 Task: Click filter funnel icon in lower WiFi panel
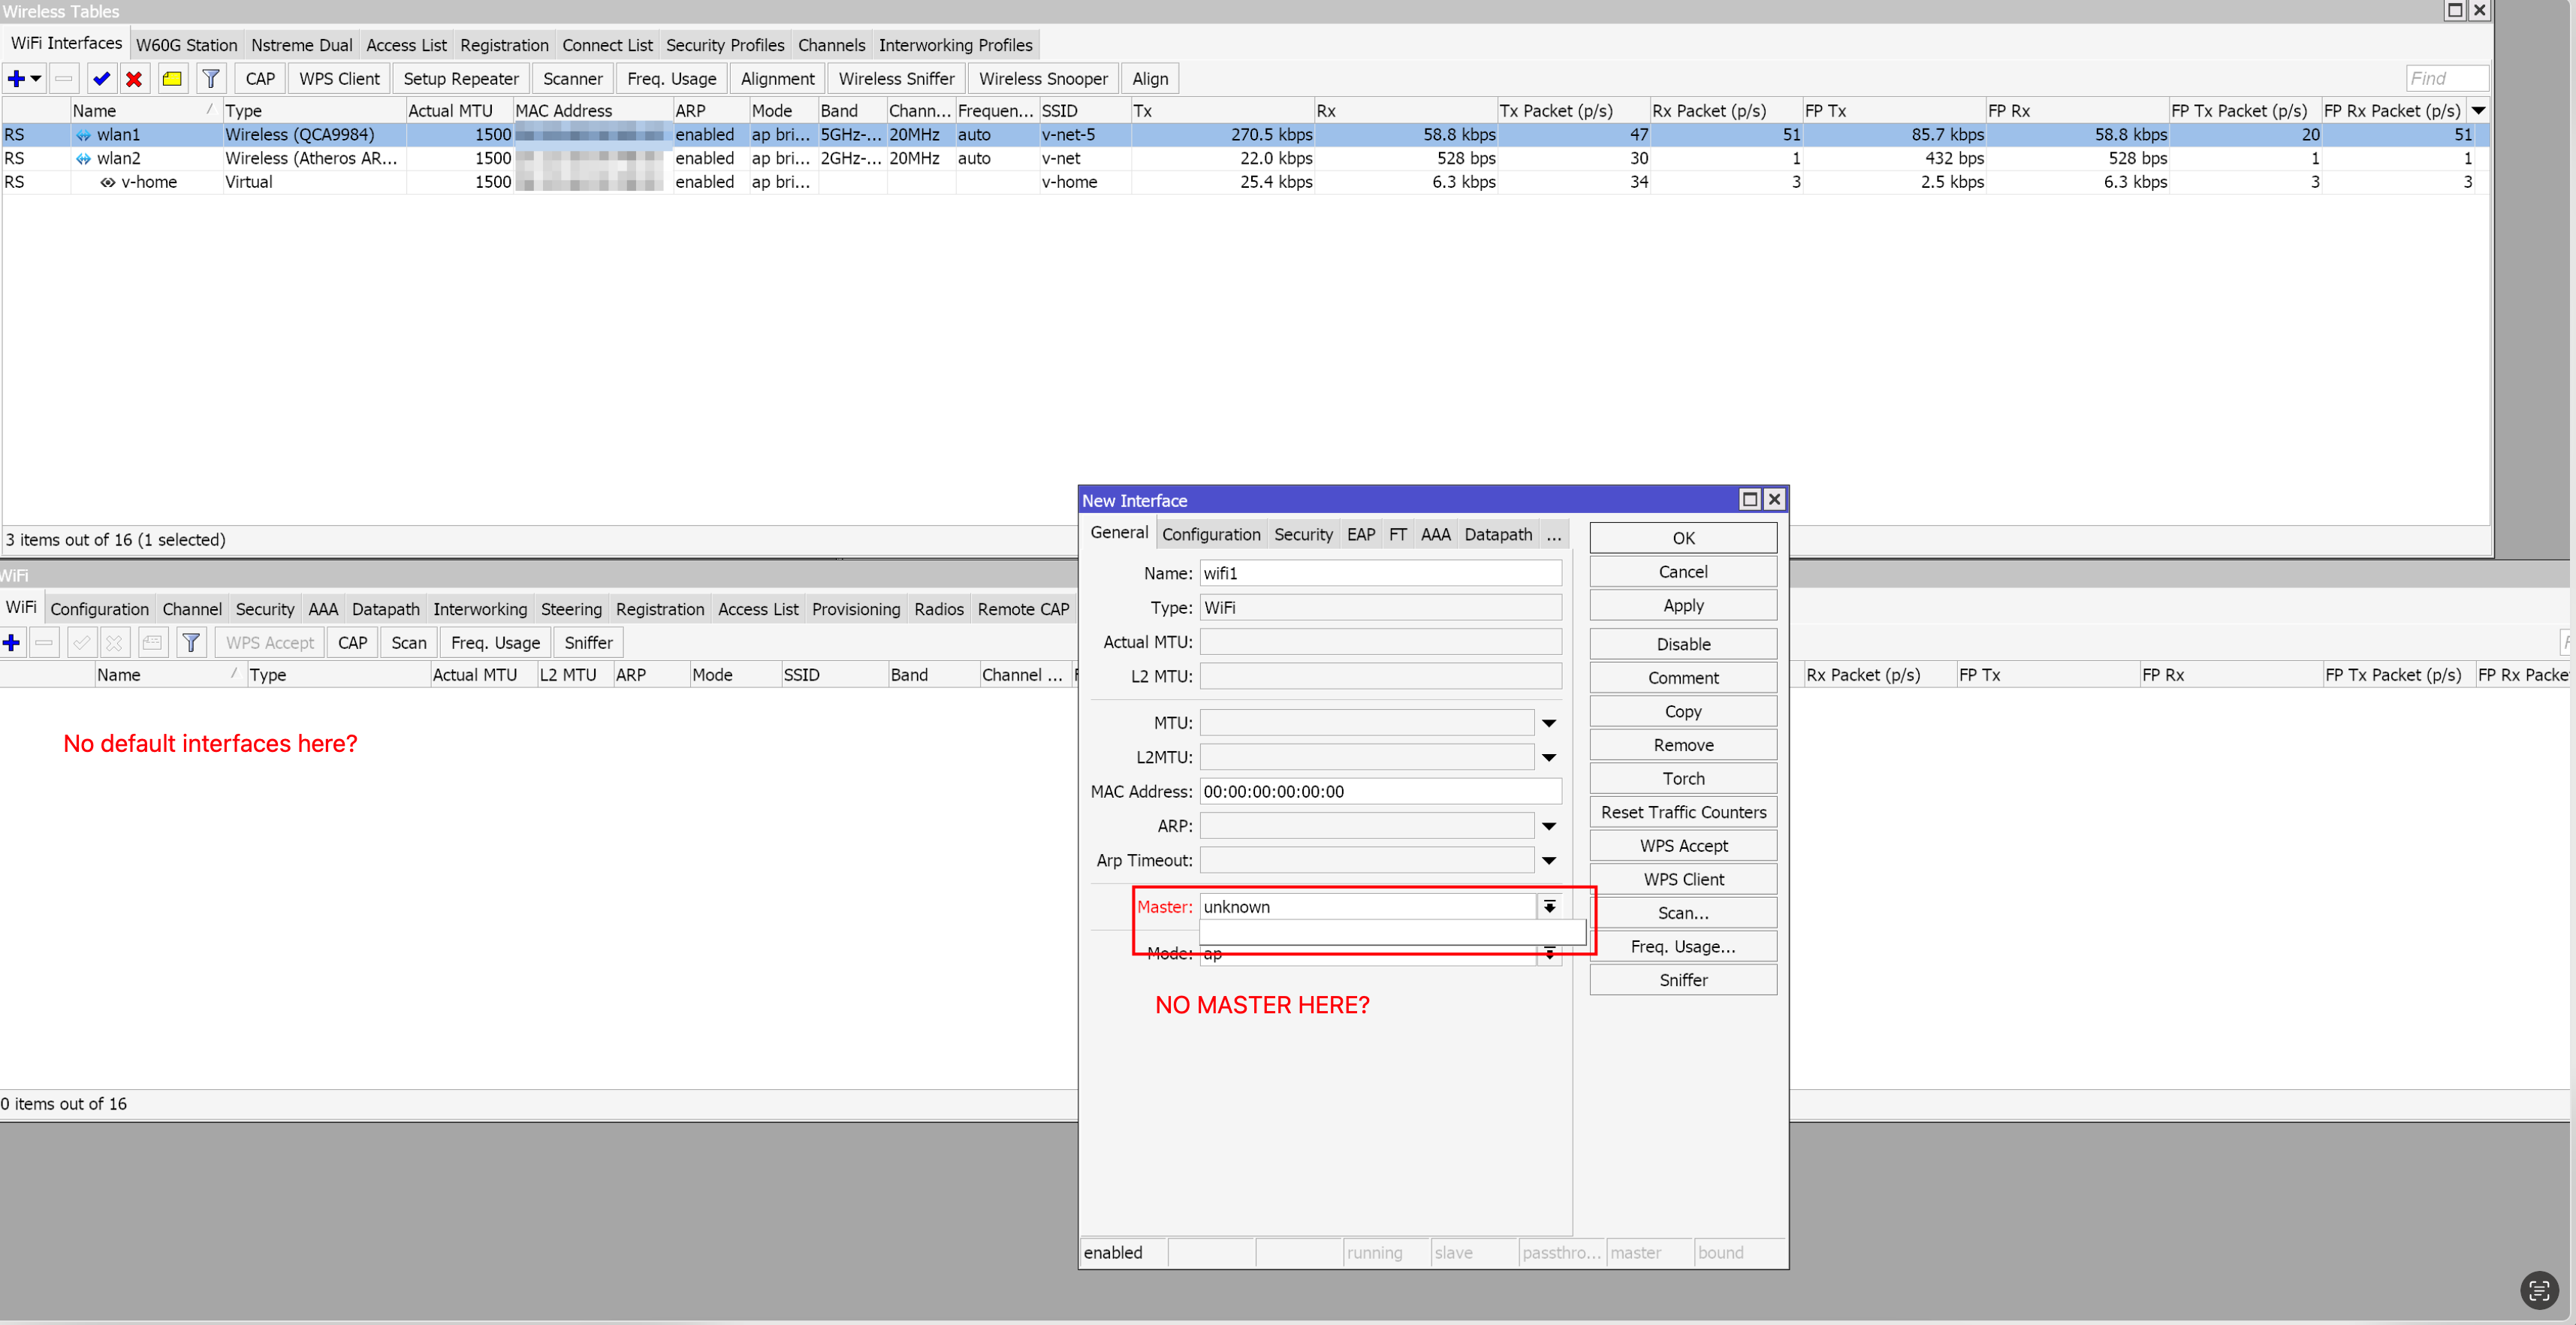[x=191, y=642]
